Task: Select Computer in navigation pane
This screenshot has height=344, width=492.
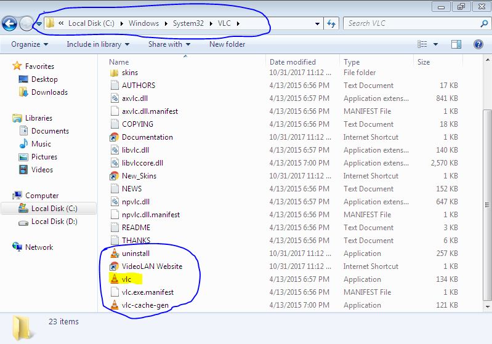Action: 42,195
